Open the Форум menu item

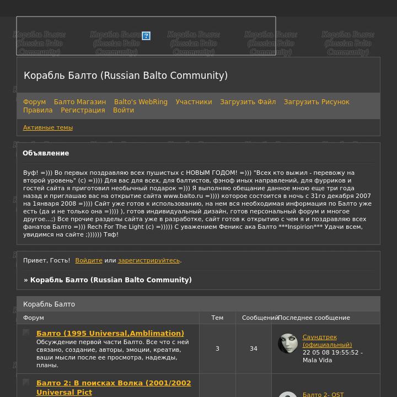(34, 102)
